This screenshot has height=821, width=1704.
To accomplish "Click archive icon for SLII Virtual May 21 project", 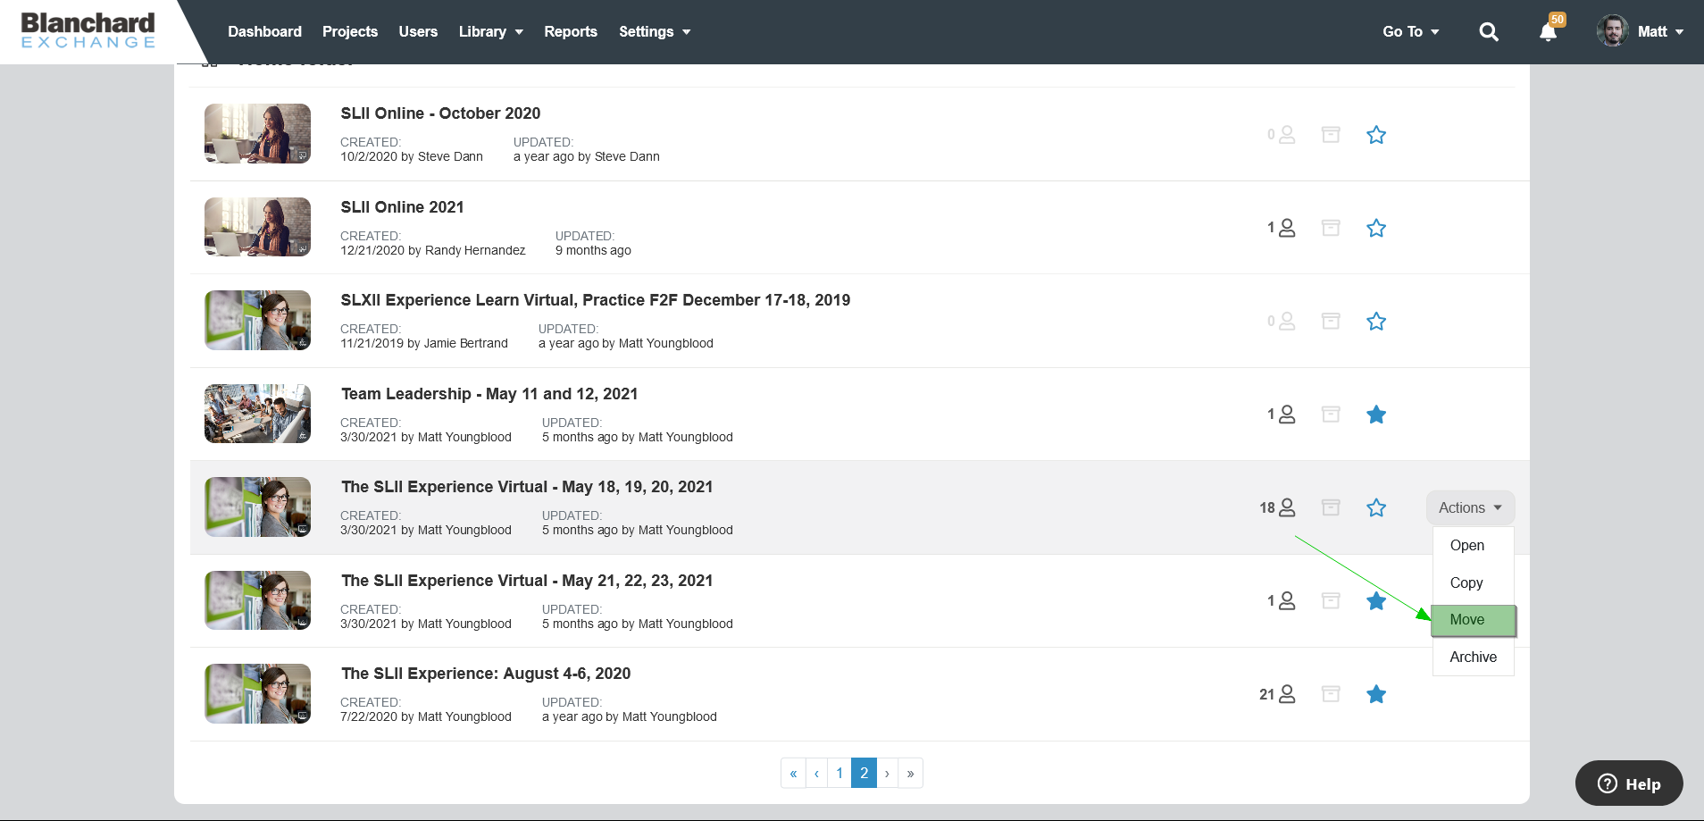I will click(1331, 600).
